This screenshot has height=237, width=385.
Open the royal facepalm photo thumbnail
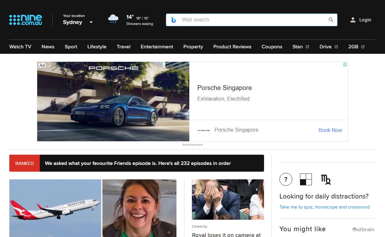click(x=228, y=200)
